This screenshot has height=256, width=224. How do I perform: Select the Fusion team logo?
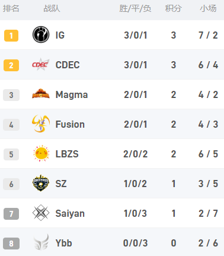tap(41, 124)
